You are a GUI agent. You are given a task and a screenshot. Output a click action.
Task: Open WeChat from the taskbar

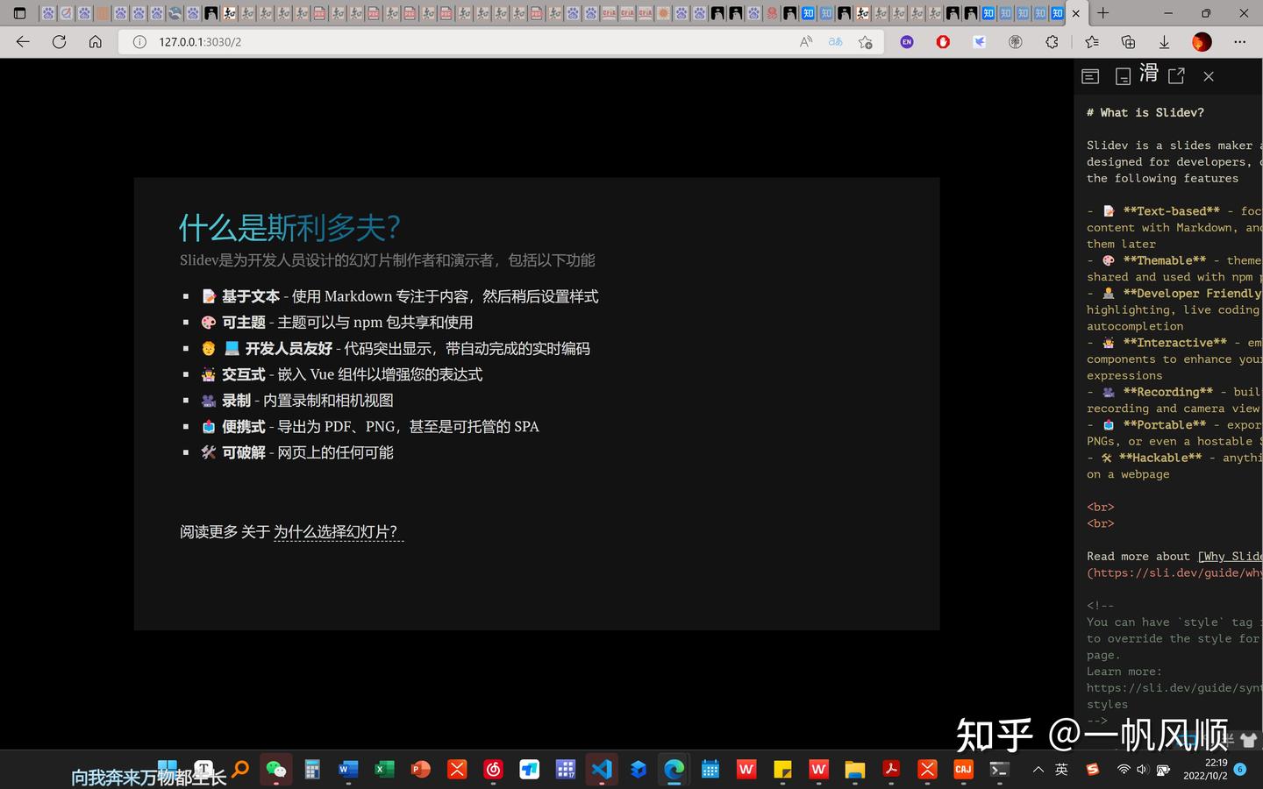pos(275,769)
